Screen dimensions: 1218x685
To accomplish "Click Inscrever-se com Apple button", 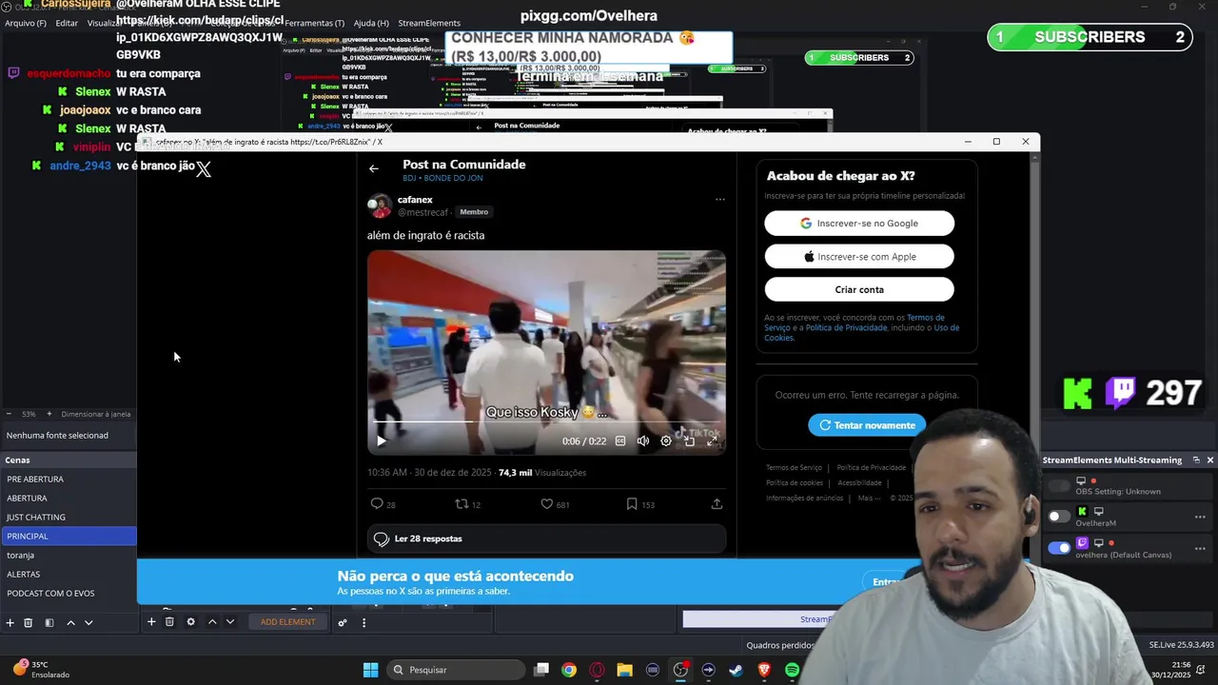I will [859, 257].
